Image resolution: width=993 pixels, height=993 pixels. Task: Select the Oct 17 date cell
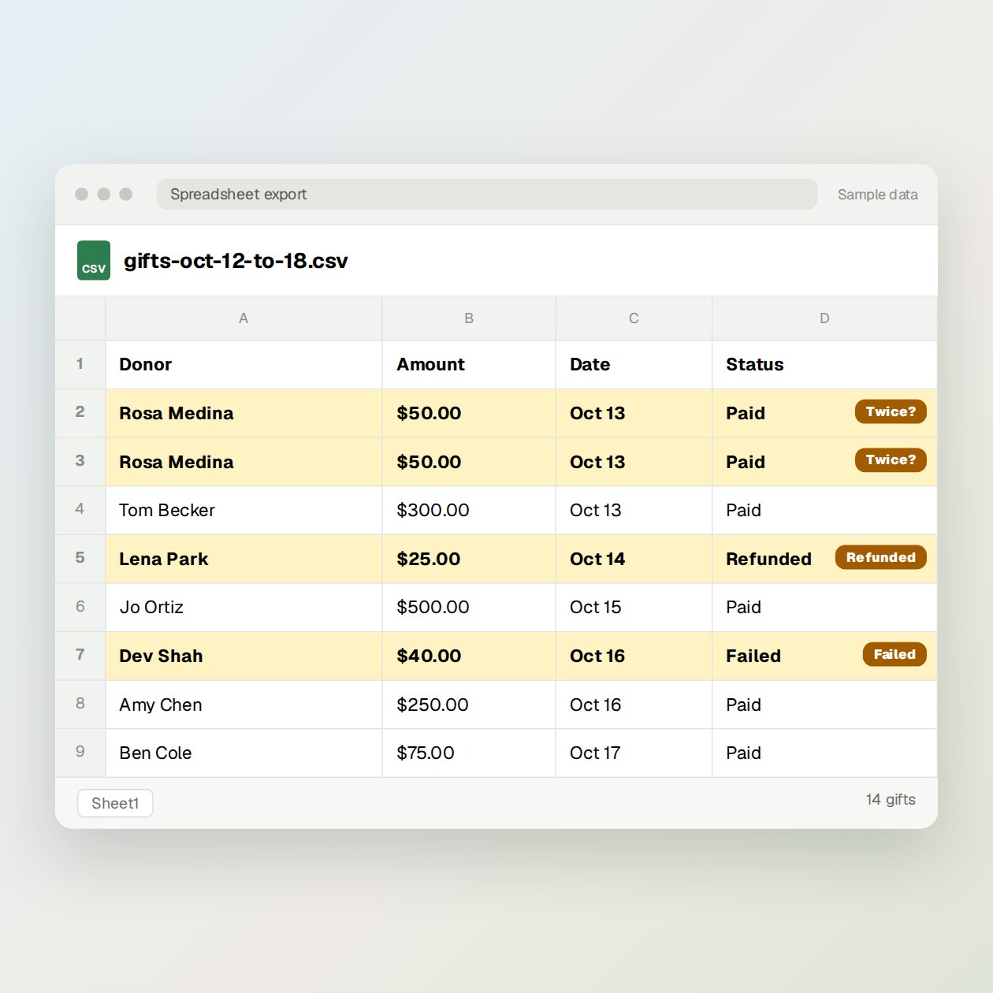tap(634, 753)
